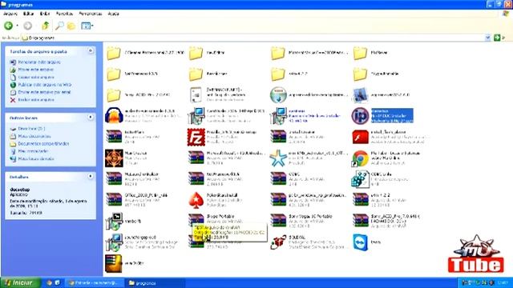Open the Editar menu
Viewport: 513px width, 288px height.
click(29, 14)
